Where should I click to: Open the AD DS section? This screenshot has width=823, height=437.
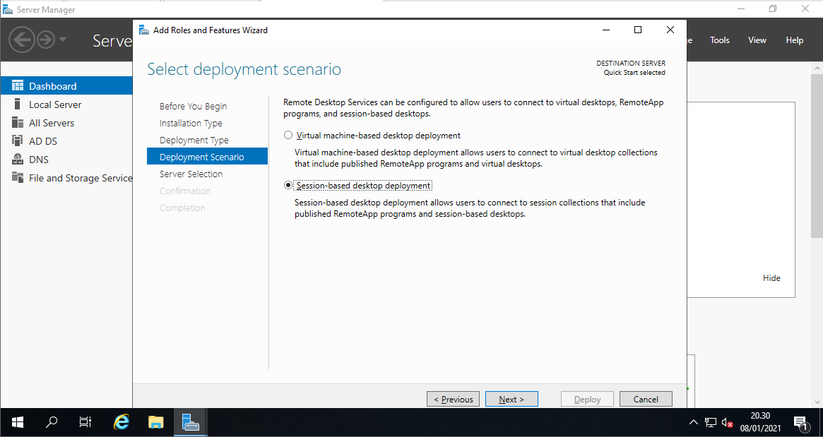click(44, 140)
